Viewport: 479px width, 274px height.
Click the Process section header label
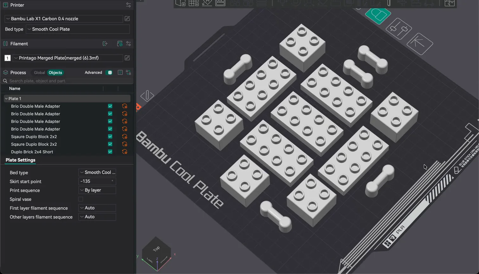coord(18,72)
